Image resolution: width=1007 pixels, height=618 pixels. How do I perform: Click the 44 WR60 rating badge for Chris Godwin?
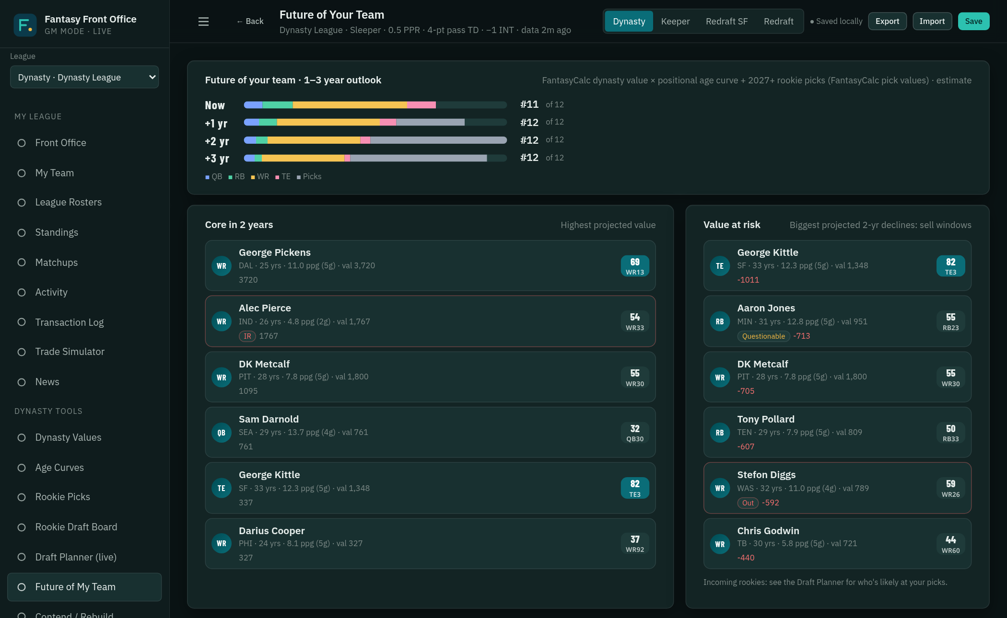[950, 544]
